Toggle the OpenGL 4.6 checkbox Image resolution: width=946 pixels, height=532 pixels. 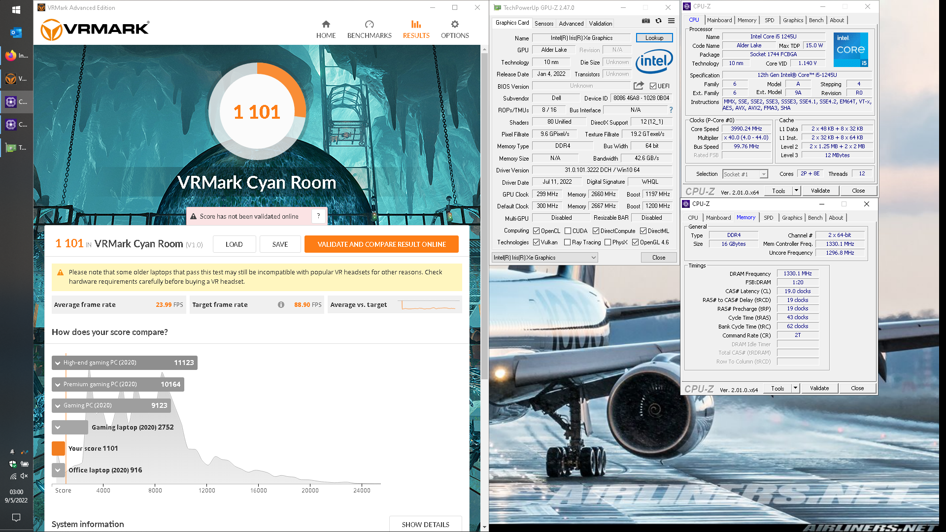pyautogui.click(x=635, y=242)
